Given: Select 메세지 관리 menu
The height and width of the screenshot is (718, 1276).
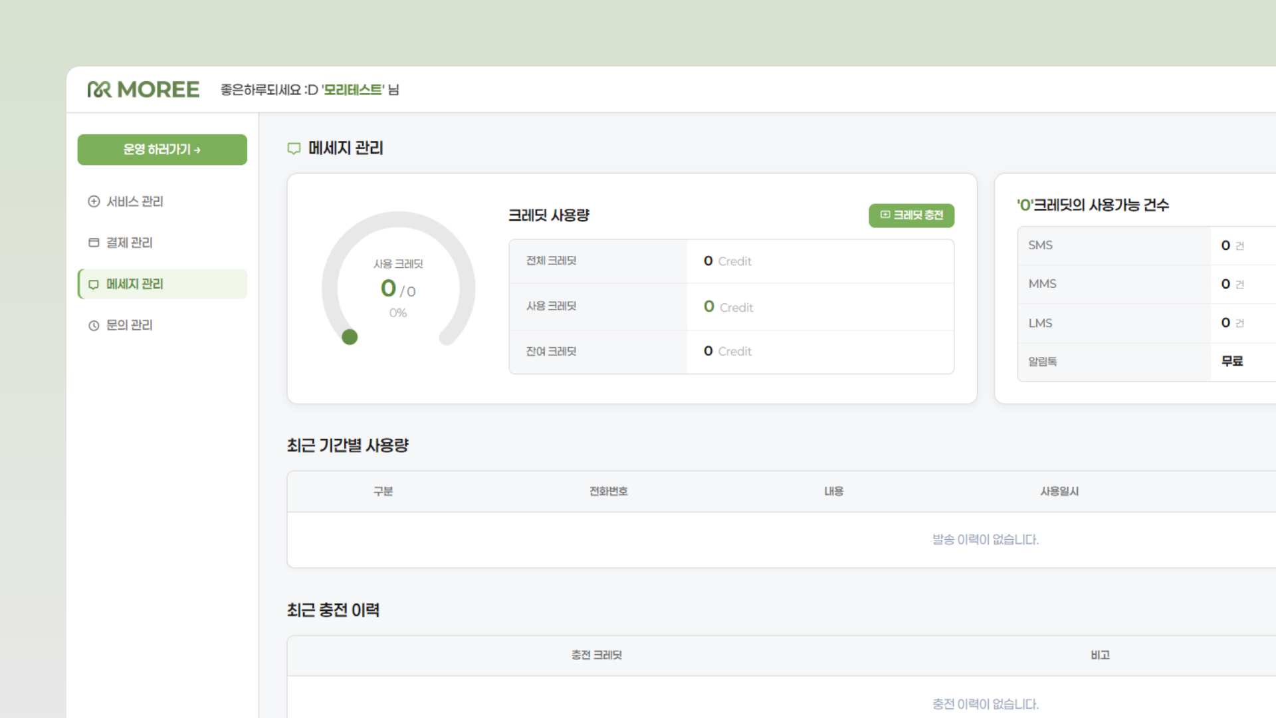Looking at the screenshot, I should click(162, 284).
